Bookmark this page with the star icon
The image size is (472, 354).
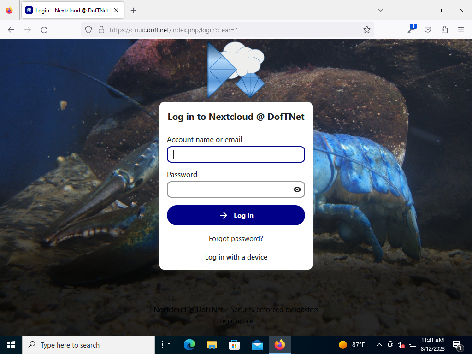366,30
